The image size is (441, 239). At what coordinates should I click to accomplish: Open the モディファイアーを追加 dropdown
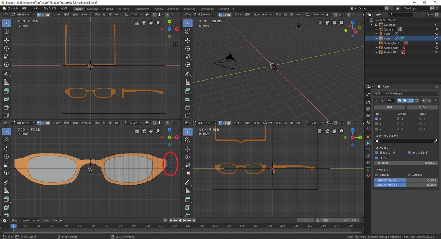pyautogui.click(x=406, y=94)
